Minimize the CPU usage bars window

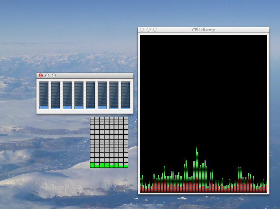point(47,76)
